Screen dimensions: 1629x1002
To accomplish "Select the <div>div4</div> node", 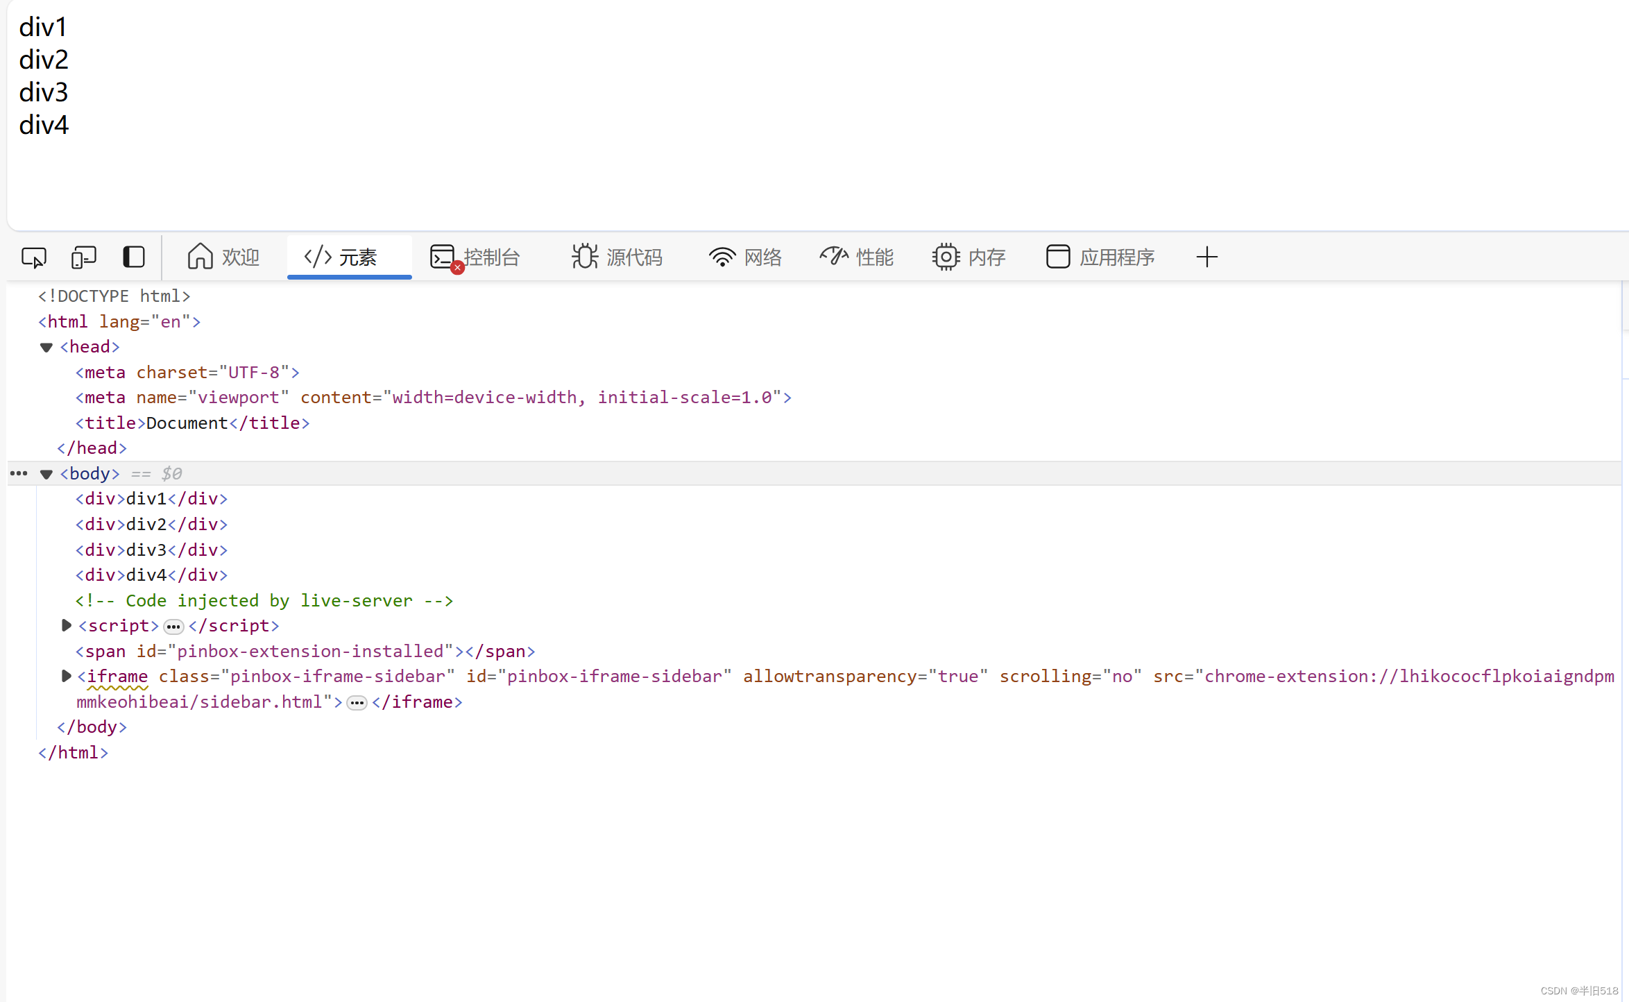I will point(151,575).
